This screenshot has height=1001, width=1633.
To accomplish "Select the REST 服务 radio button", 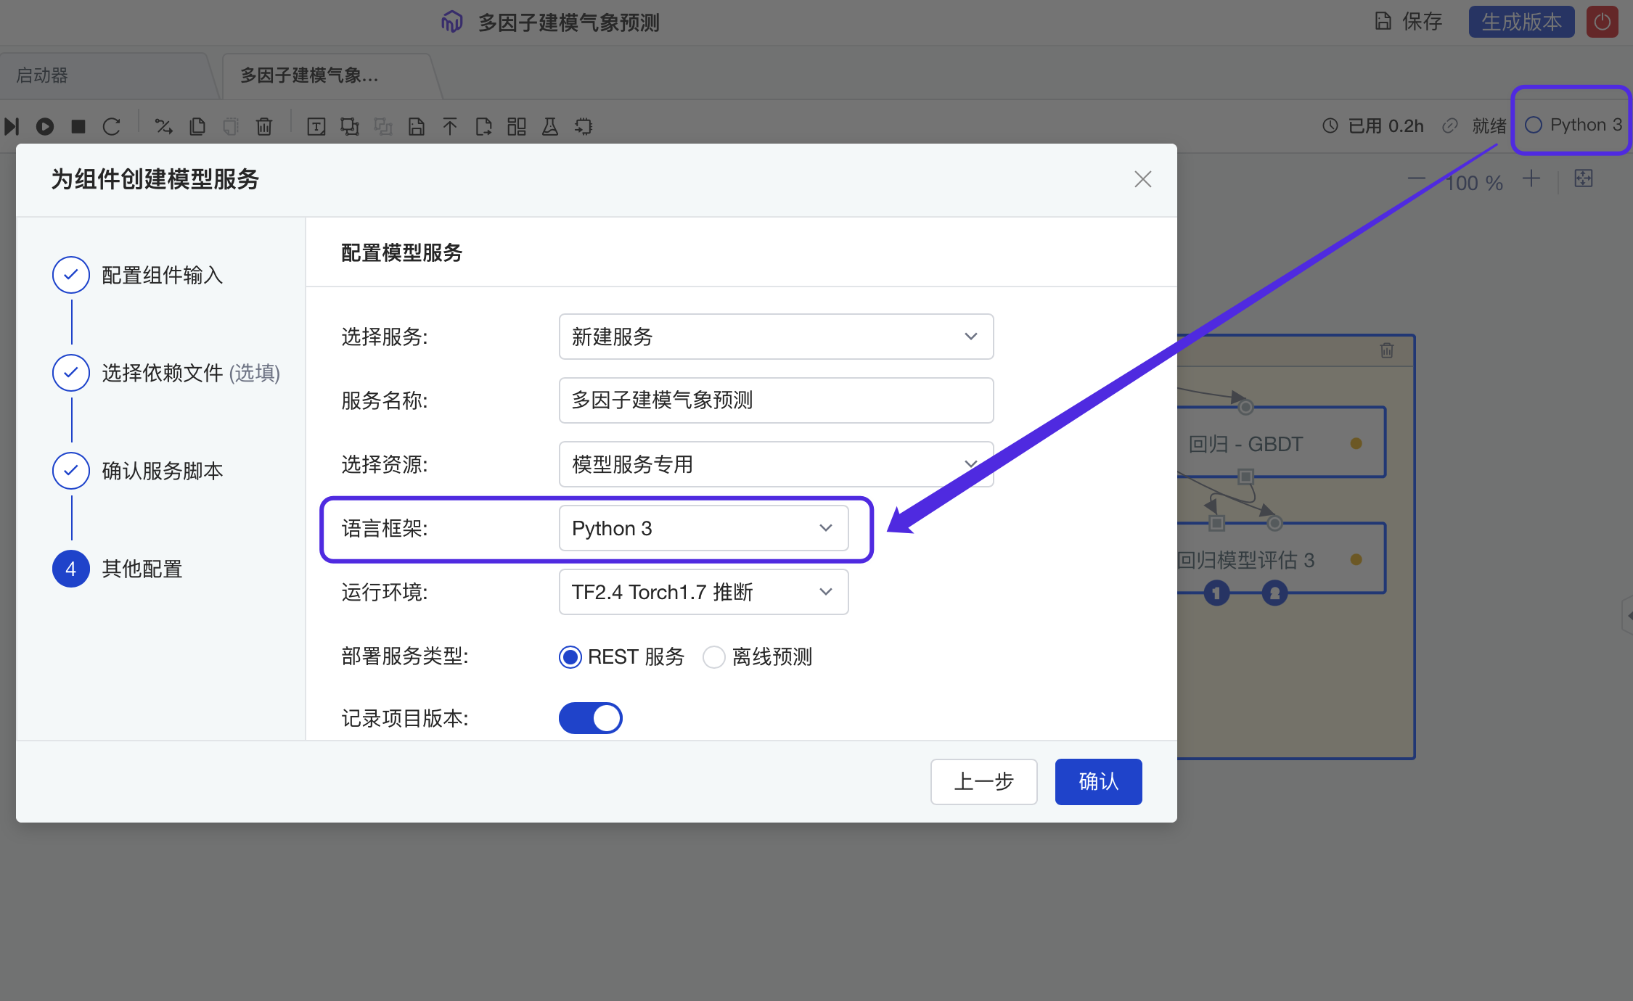I will click(x=570, y=657).
